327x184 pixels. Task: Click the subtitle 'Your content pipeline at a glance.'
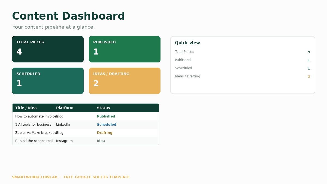click(x=53, y=27)
